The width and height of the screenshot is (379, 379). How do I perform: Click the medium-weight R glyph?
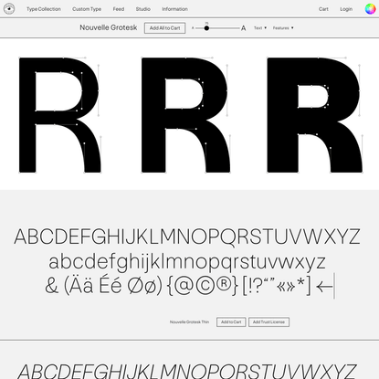click(185, 115)
